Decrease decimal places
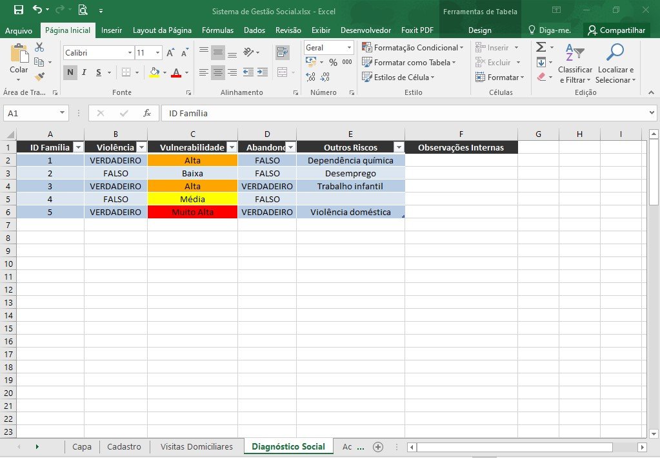Image resolution: width=660 pixels, height=458 pixels. (x=325, y=77)
